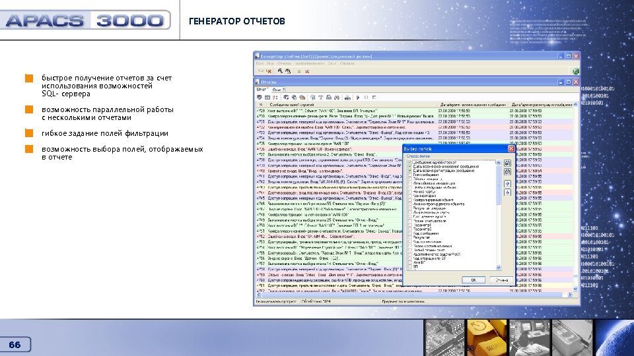Click the move field down arrow button
Screen dimensions: 634x356
507,193
